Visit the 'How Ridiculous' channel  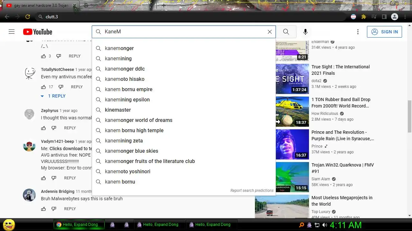click(x=325, y=114)
